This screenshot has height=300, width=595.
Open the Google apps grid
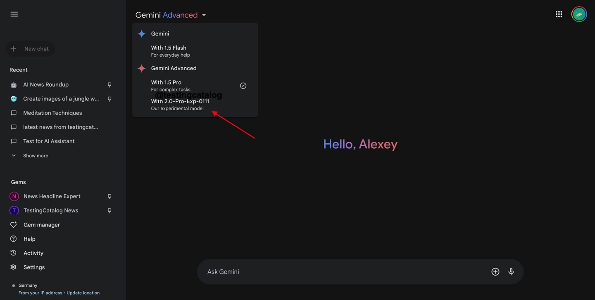tap(559, 13)
